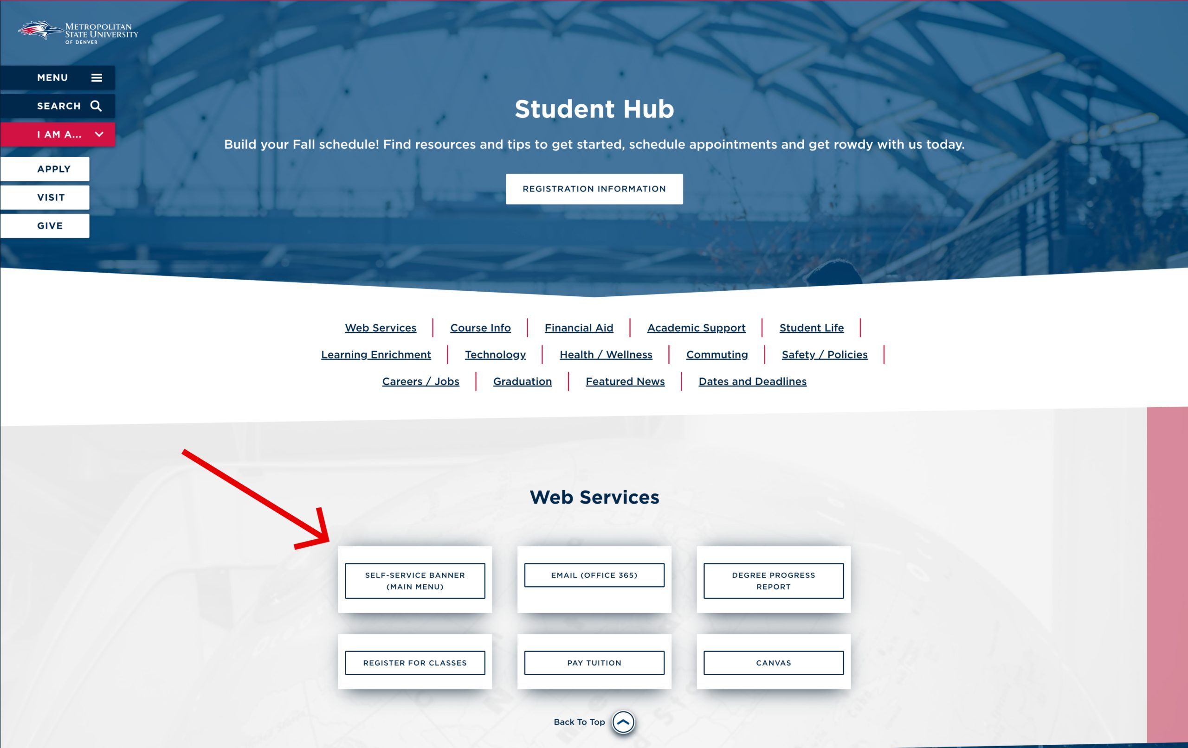Click the CANVAS web service card
The image size is (1188, 748).
[773, 663]
